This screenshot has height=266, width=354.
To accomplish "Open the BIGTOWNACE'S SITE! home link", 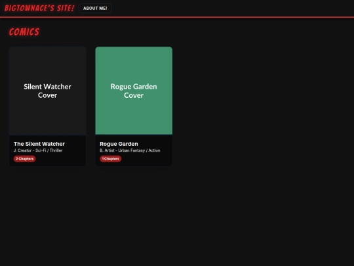I will click(x=39, y=8).
